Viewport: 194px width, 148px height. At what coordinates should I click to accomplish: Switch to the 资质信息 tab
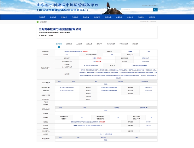(69, 44)
